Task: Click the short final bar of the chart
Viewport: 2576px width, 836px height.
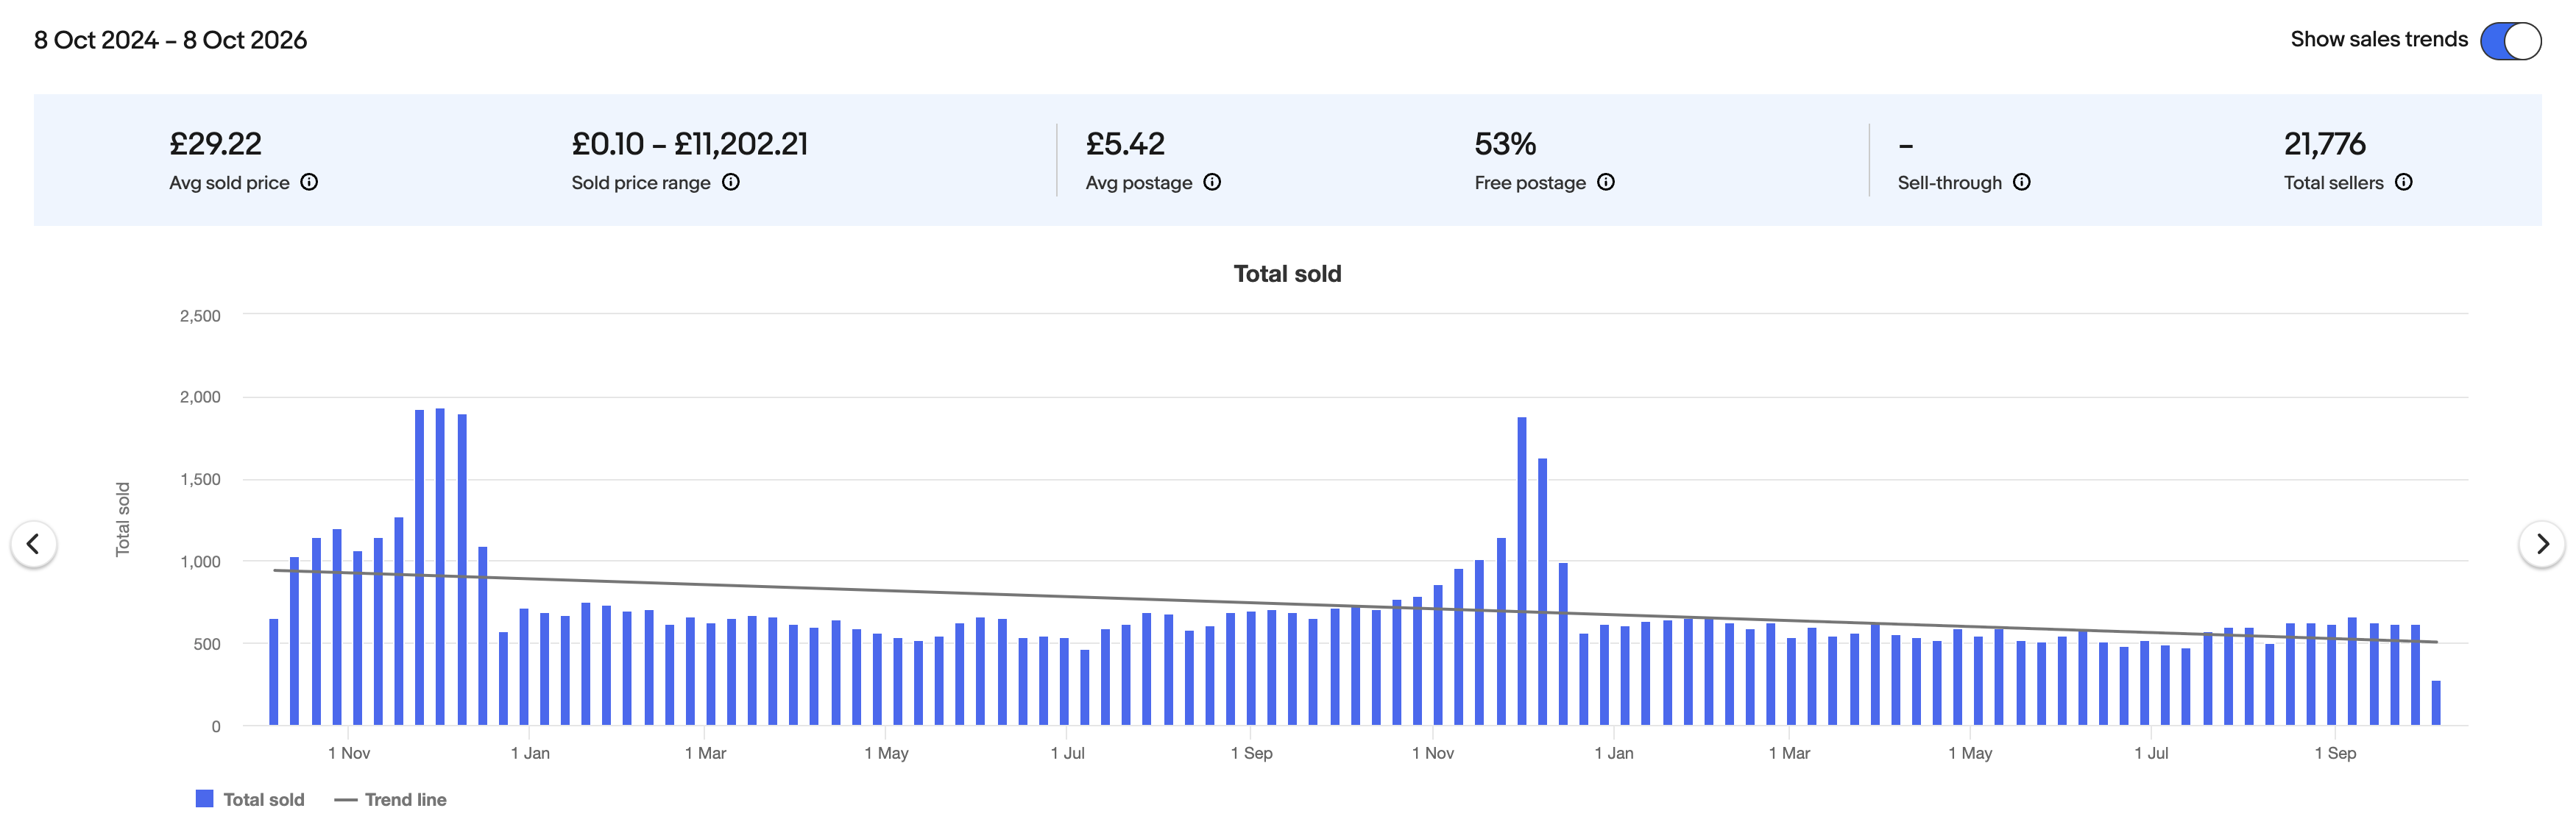Action: (x=2436, y=703)
